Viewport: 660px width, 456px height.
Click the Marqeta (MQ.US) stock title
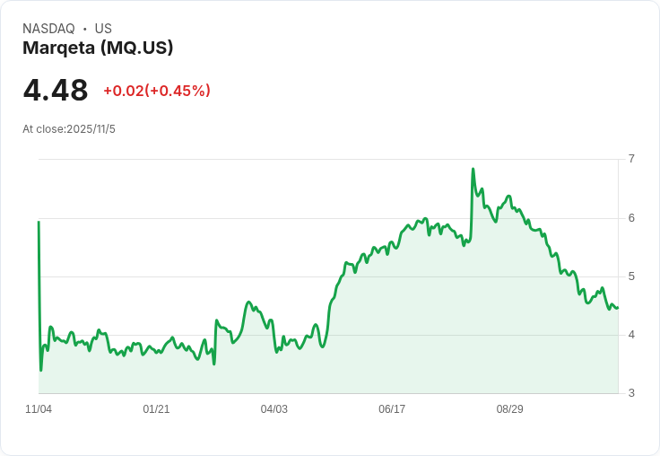click(x=98, y=48)
